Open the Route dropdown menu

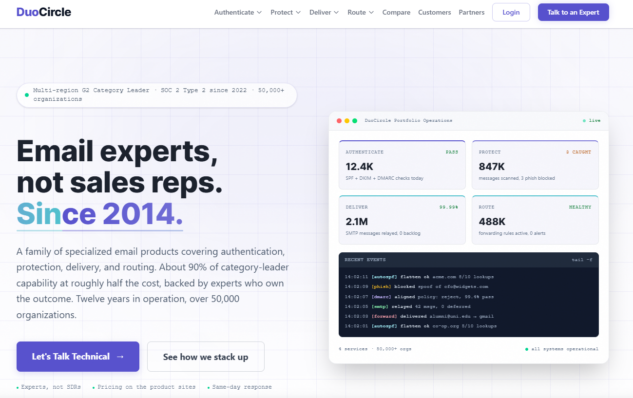point(361,12)
